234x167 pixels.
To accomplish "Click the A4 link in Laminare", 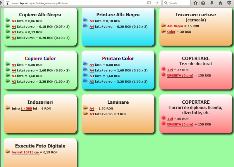I will [92, 108].
